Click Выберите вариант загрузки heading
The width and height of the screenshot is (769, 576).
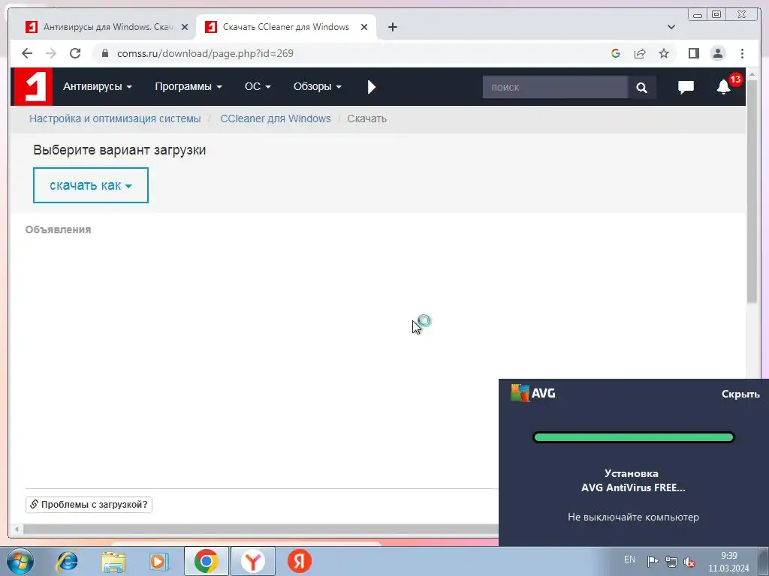pos(119,150)
